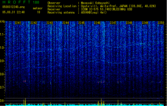Click the A504HB(yagi 4el) antenna text
167x106 pixels.
point(94,12)
